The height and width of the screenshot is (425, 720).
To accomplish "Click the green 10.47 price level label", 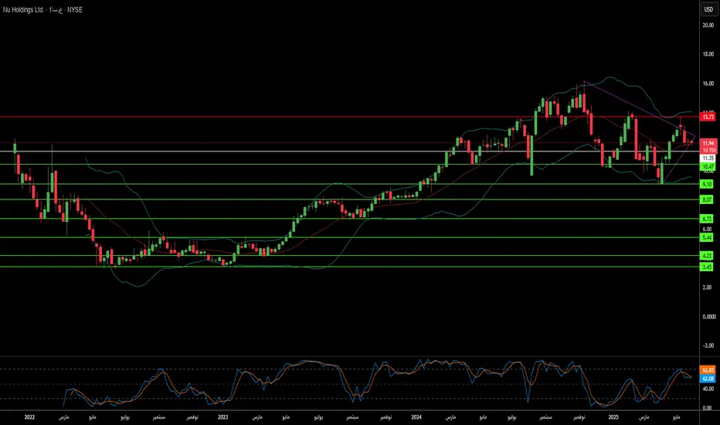I will pos(706,167).
